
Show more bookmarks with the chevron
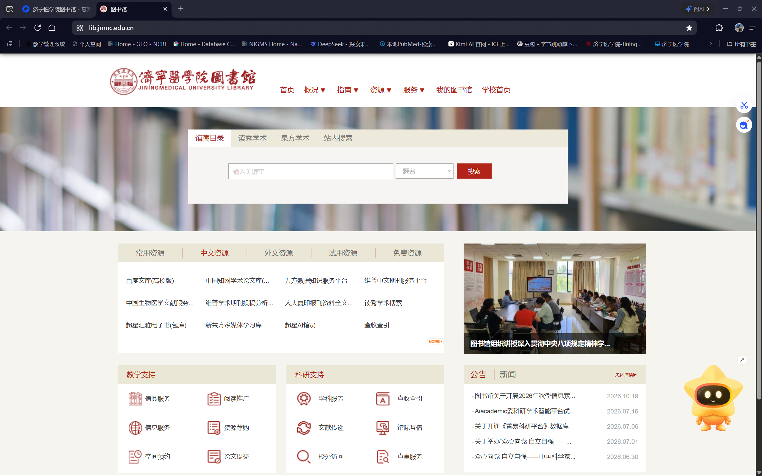pos(711,44)
